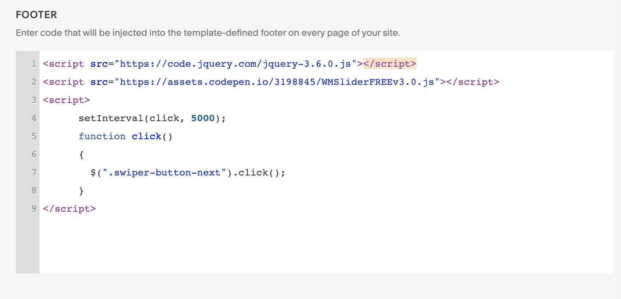Click line number 1 in the gutter
Image resolution: width=621 pixels, height=299 pixels.
pos(33,64)
